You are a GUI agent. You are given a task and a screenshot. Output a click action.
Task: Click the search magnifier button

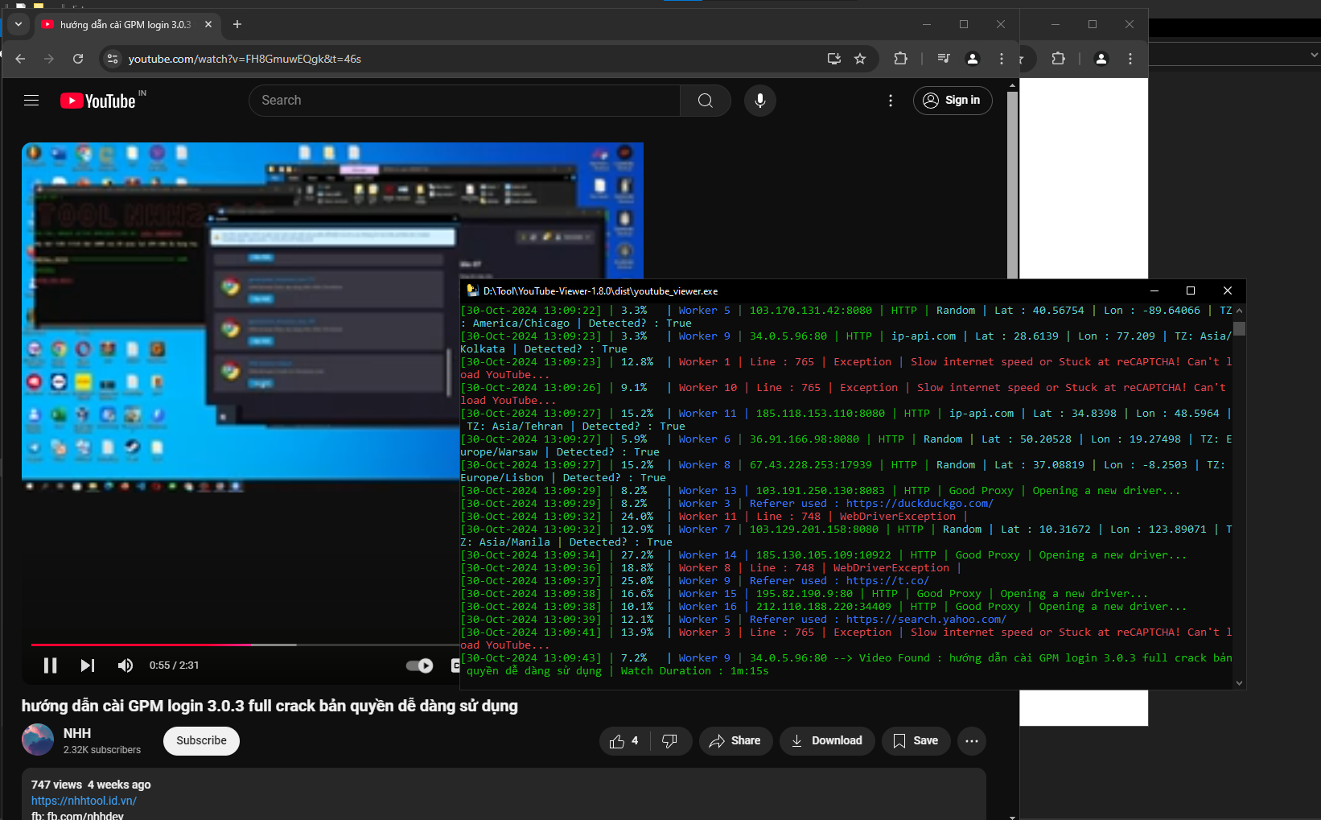(705, 101)
